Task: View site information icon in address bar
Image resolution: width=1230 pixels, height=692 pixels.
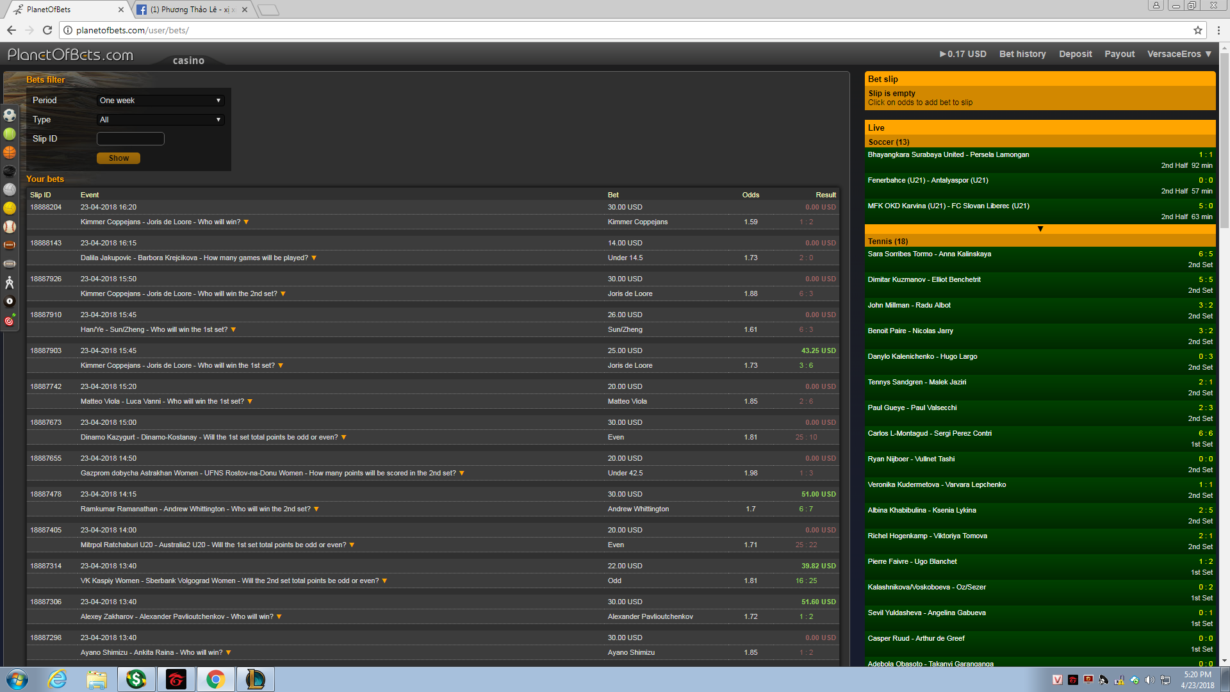Action: click(67, 30)
